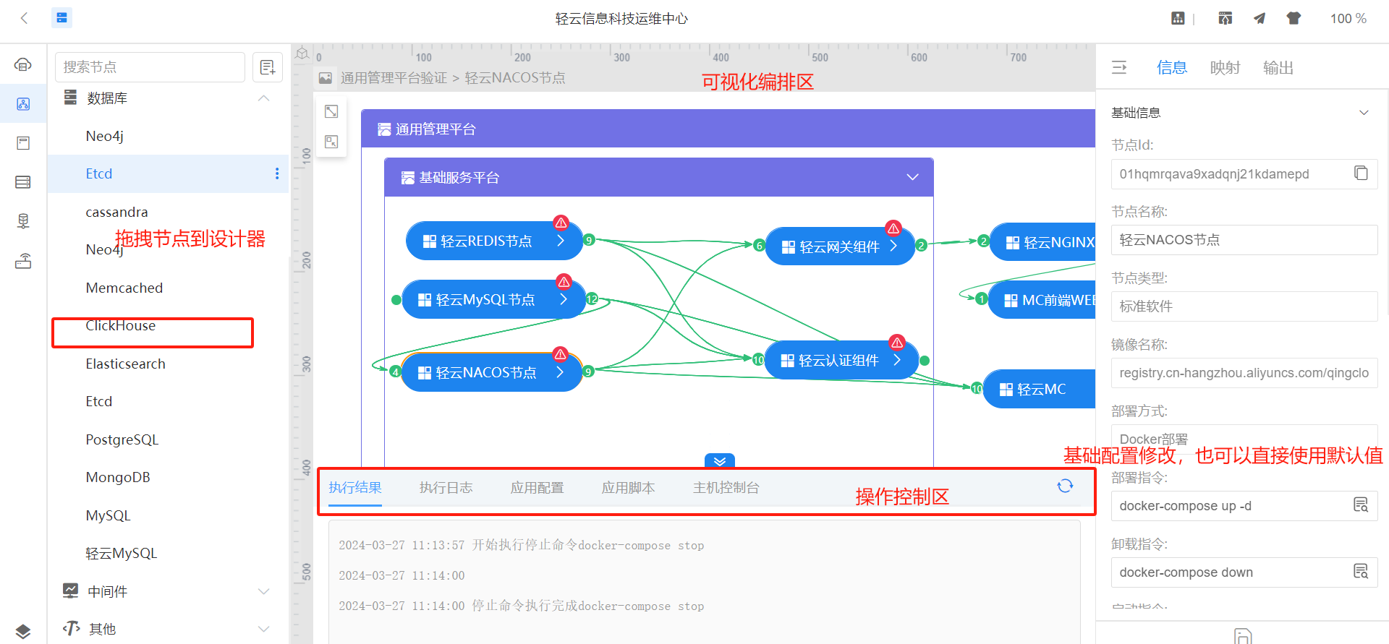The height and width of the screenshot is (644, 1389).
Task: Copy the node Id with copy icon
Action: (x=1361, y=173)
